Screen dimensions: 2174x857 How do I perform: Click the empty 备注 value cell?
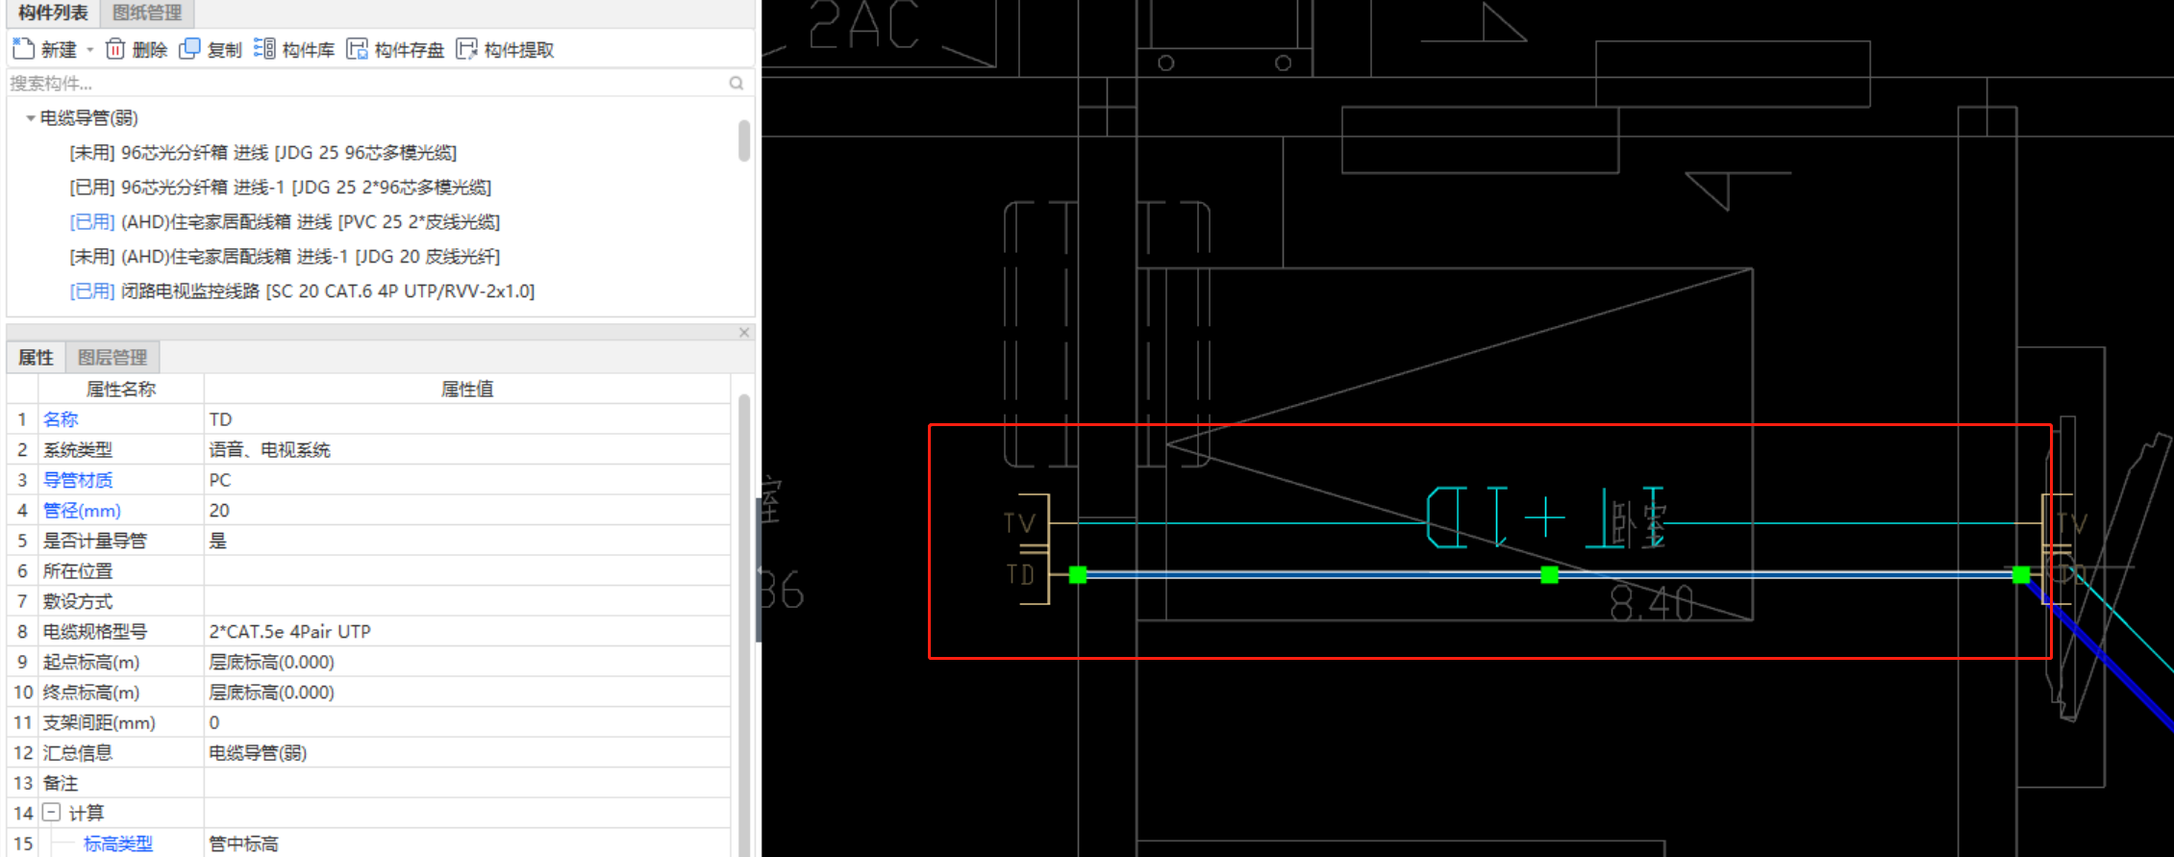pyautogui.click(x=467, y=783)
